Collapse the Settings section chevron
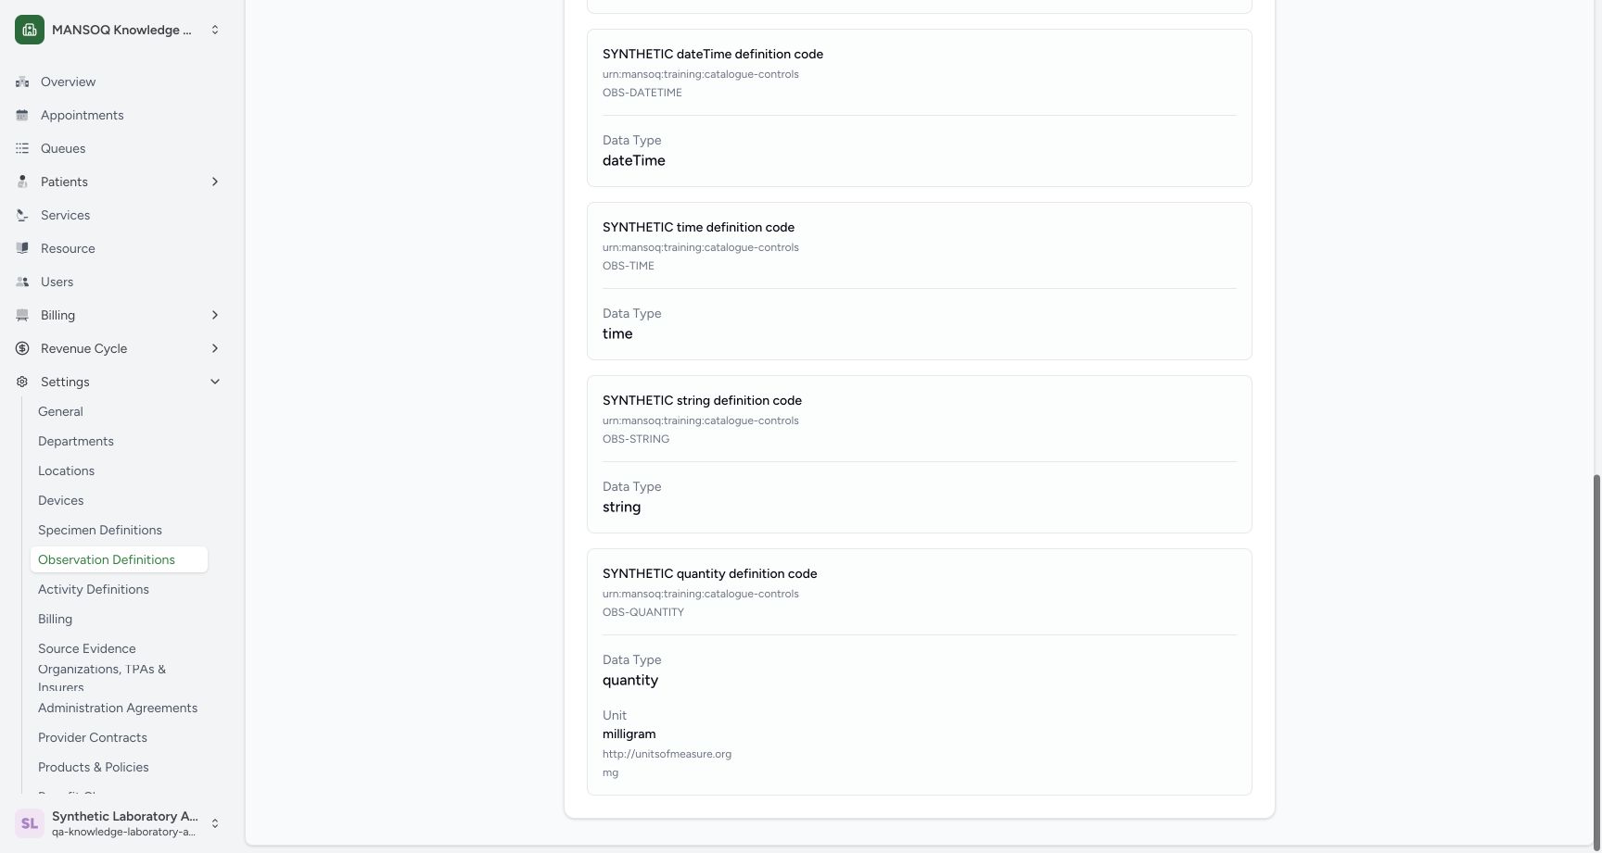This screenshot has width=1602, height=853. [215, 382]
